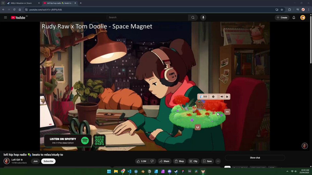Open the Windows Start menu

[x=109, y=171]
